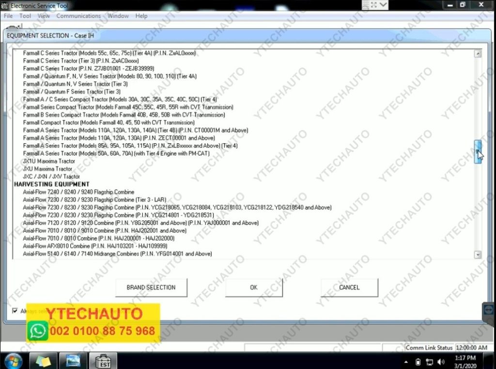
Task: Select JXC / JXN / JXV Tractor
Action: click(x=51, y=176)
